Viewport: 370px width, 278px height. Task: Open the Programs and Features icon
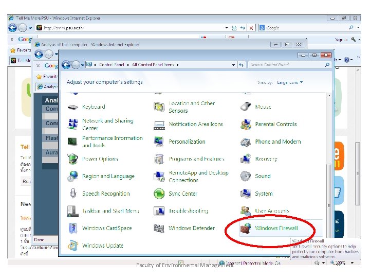pyautogui.click(x=159, y=159)
